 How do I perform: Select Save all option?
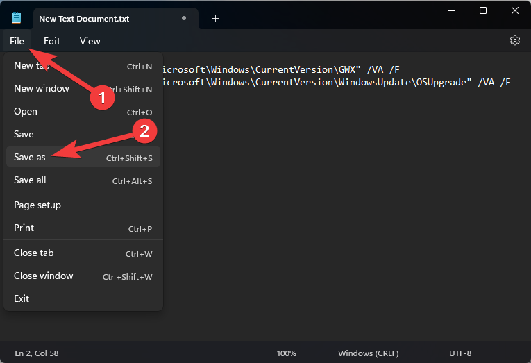tap(30, 180)
